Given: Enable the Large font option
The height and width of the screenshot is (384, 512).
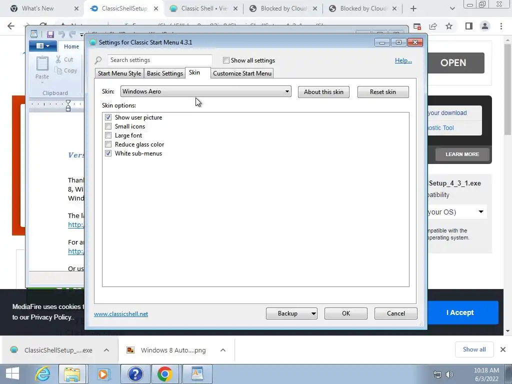Looking at the screenshot, I should click(108, 135).
